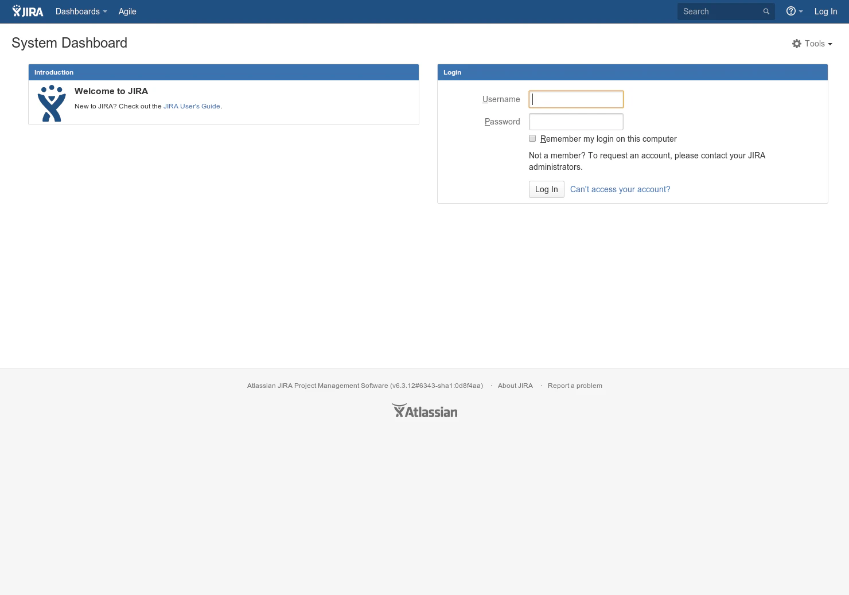The image size is (849, 595).
Task: Click the Login panel header
Action: (633, 72)
